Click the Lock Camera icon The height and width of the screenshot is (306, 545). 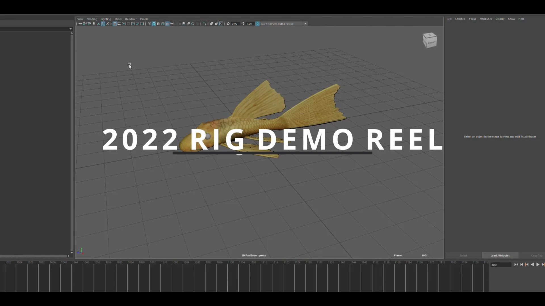tap(85, 24)
